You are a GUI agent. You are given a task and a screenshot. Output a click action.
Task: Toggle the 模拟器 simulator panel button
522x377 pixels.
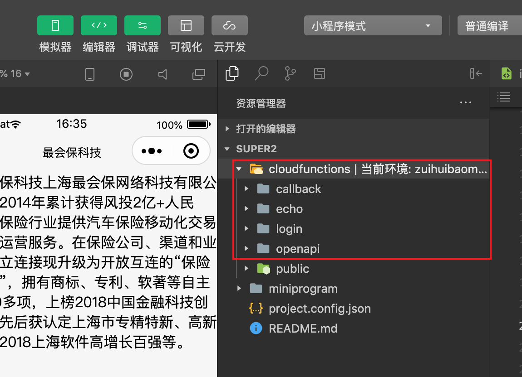55,25
